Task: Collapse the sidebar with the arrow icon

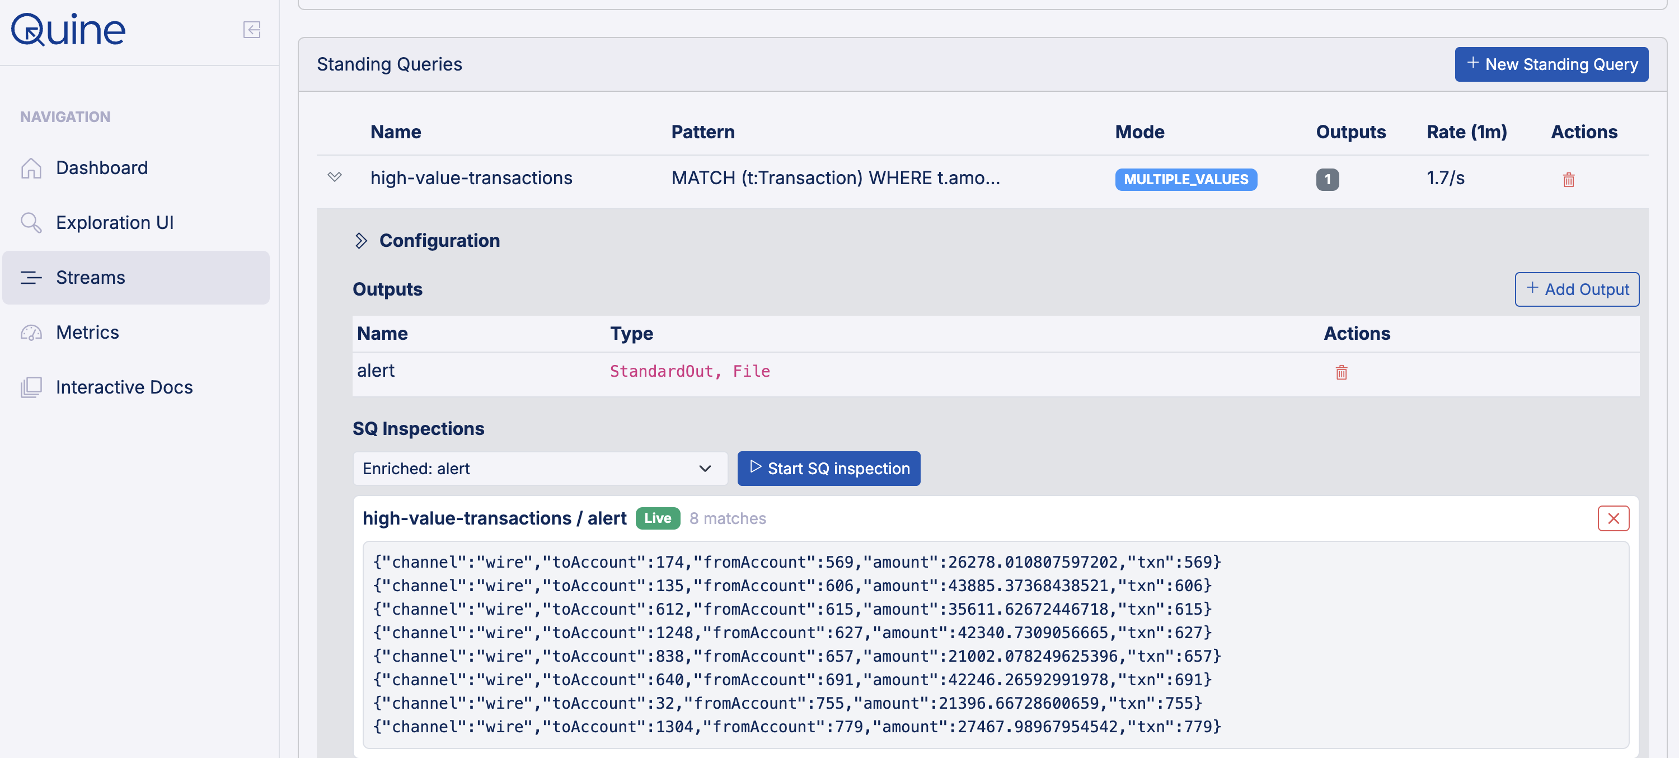Action: 252,30
